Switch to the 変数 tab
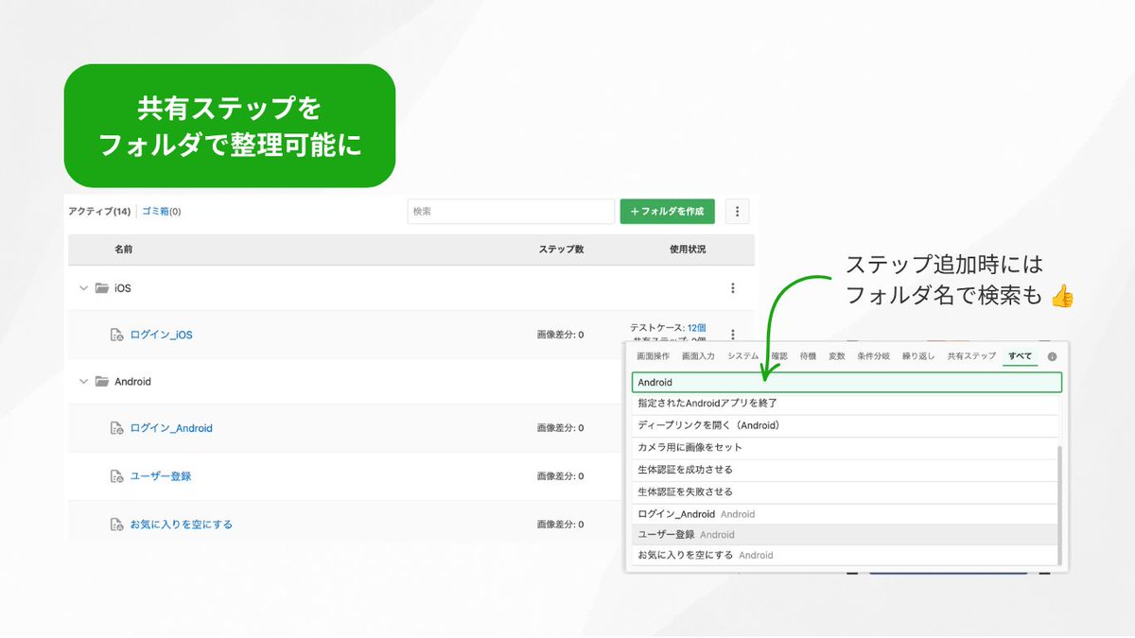The height and width of the screenshot is (638, 1135). (836, 356)
